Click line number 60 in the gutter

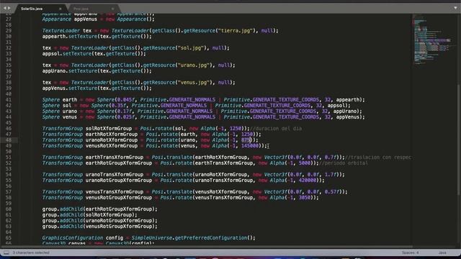tap(8, 209)
